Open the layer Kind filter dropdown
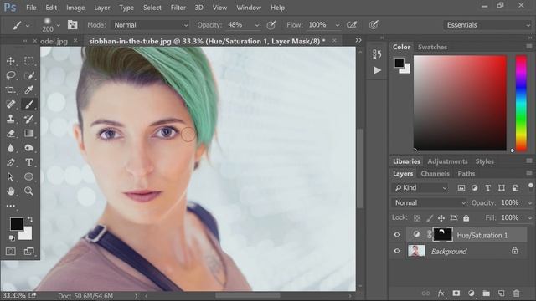The height and width of the screenshot is (301, 536). (x=420, y=187)
